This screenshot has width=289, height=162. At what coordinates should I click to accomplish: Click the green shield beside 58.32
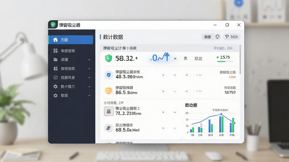pos(109,58)
